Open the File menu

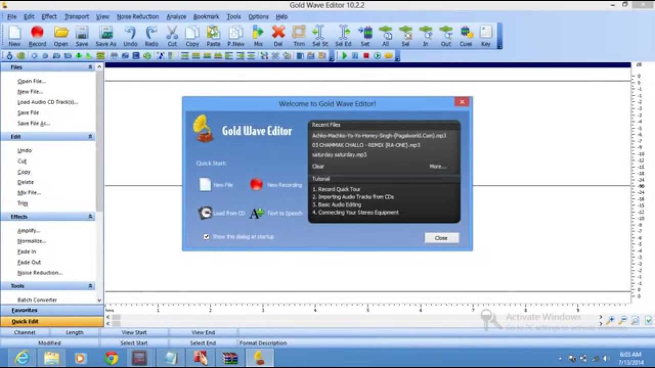(x=12, y=17)
